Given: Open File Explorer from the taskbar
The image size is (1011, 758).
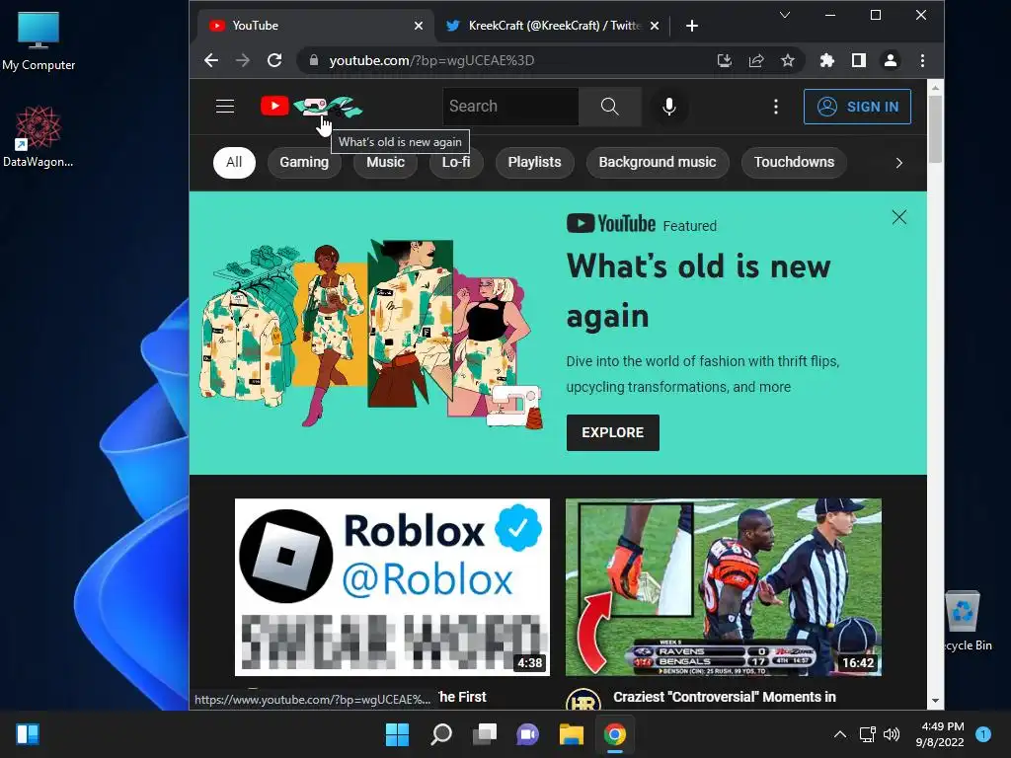Looking at the screenshot, I should coord(572,734).
